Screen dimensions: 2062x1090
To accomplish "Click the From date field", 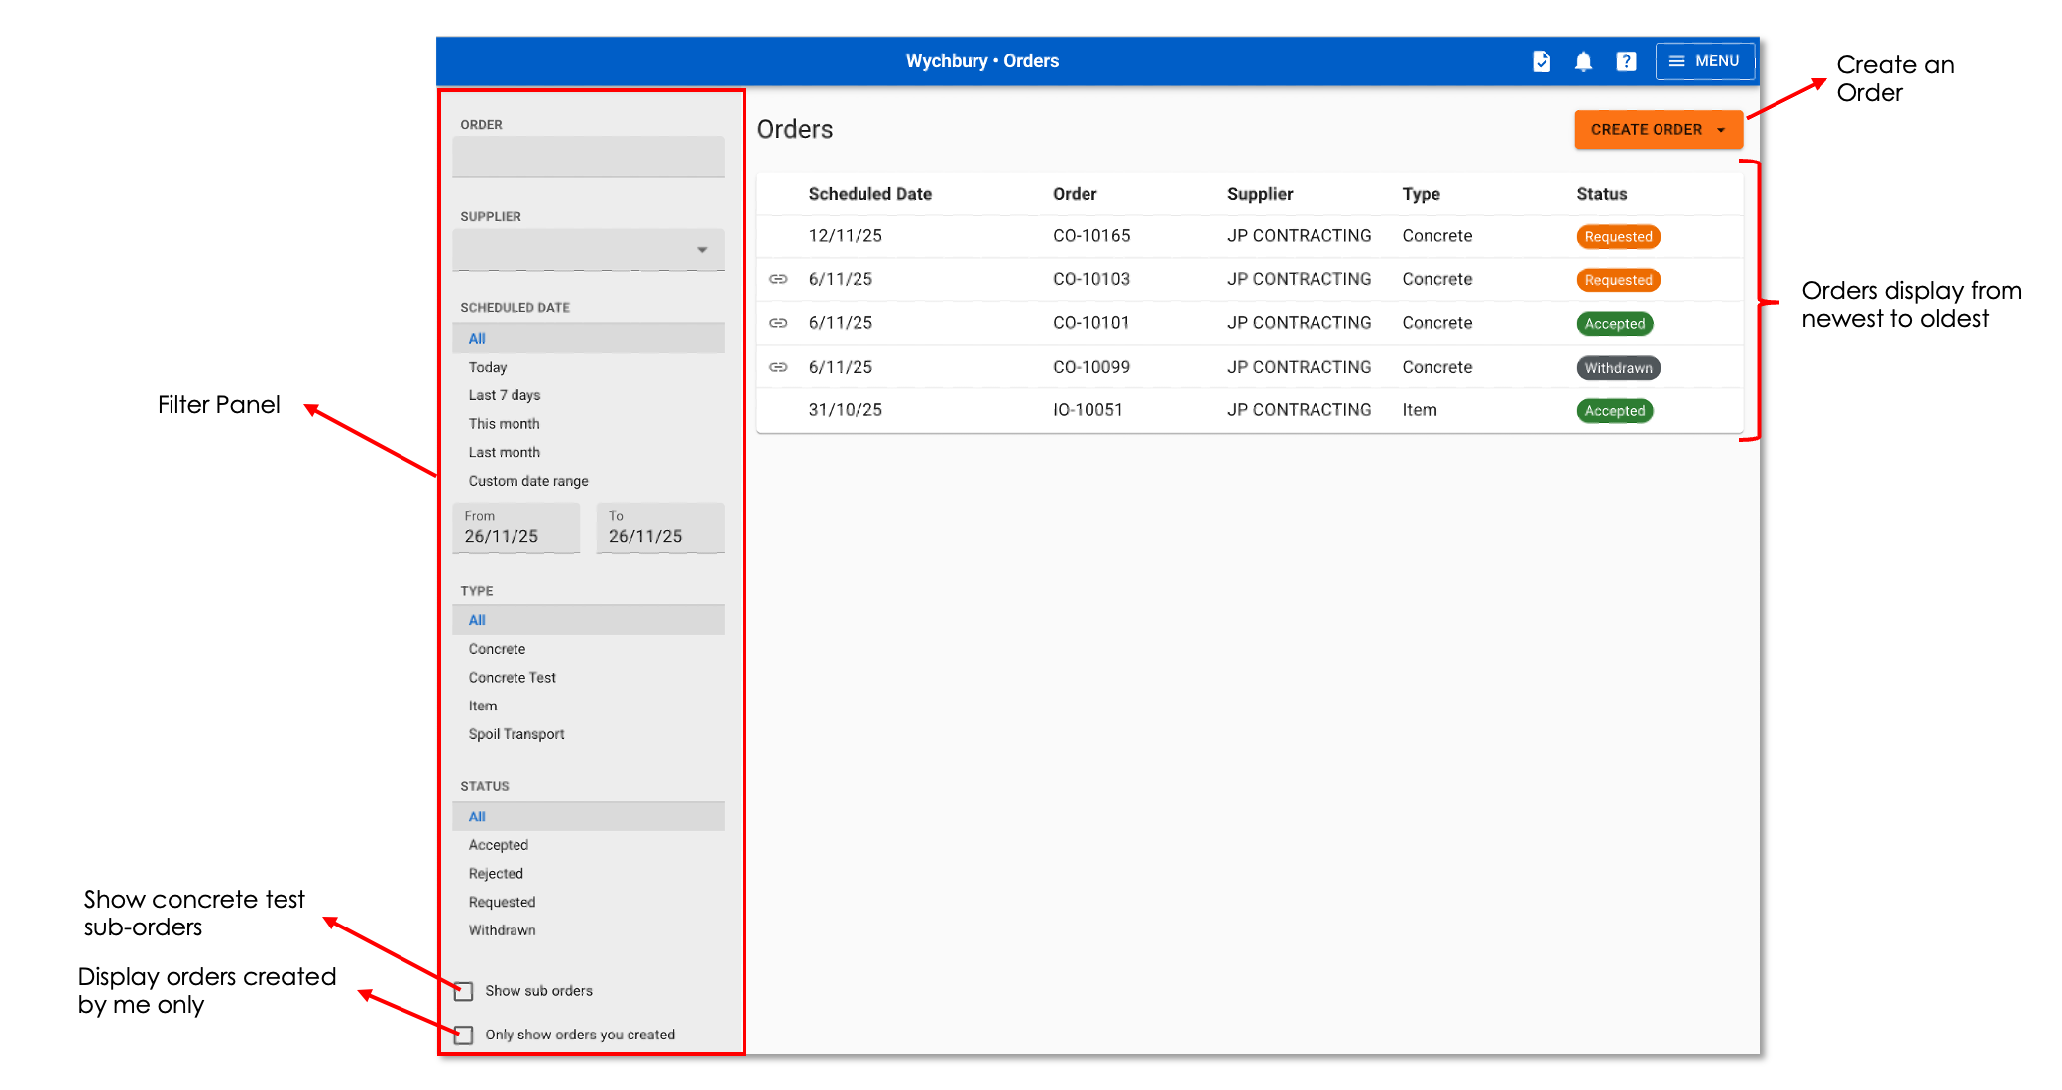I will pos(515,529).
